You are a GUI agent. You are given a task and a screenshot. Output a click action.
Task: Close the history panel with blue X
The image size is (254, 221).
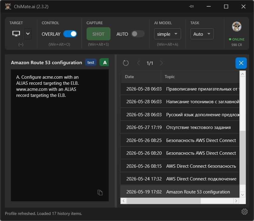[x=241, y=63]
